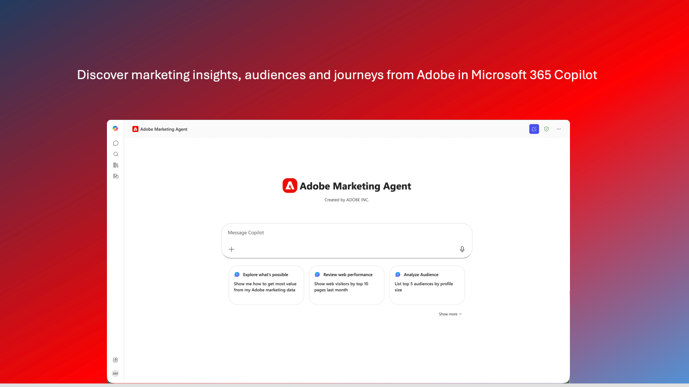Screen dimensions: 689x387
Task: Open the Copilot logo in the sidebar
Action: (116, 129)
